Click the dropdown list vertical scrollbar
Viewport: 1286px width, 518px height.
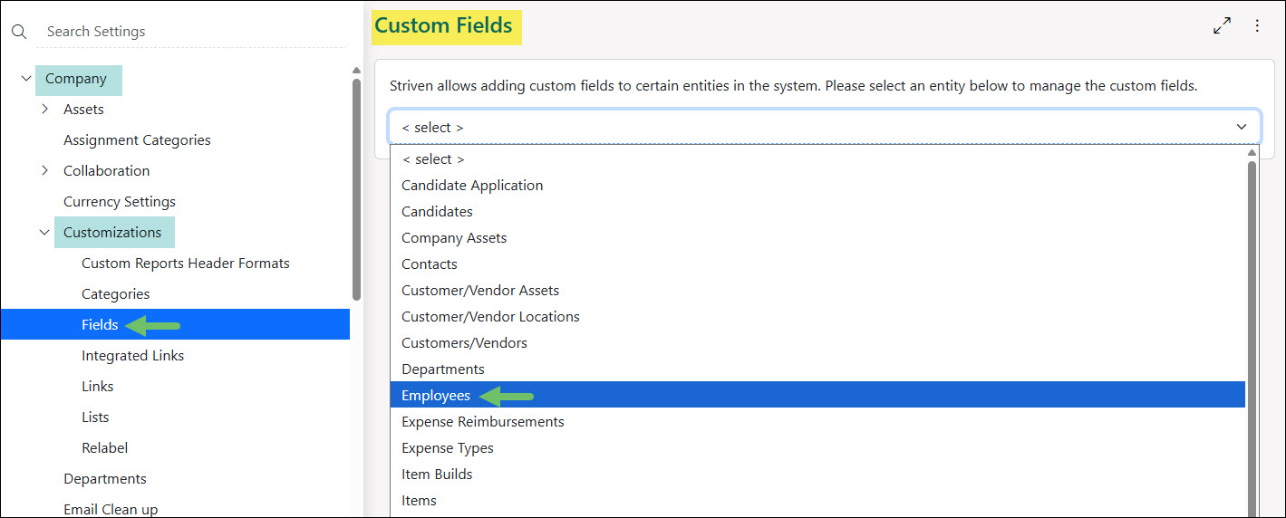coord(1252,340)
